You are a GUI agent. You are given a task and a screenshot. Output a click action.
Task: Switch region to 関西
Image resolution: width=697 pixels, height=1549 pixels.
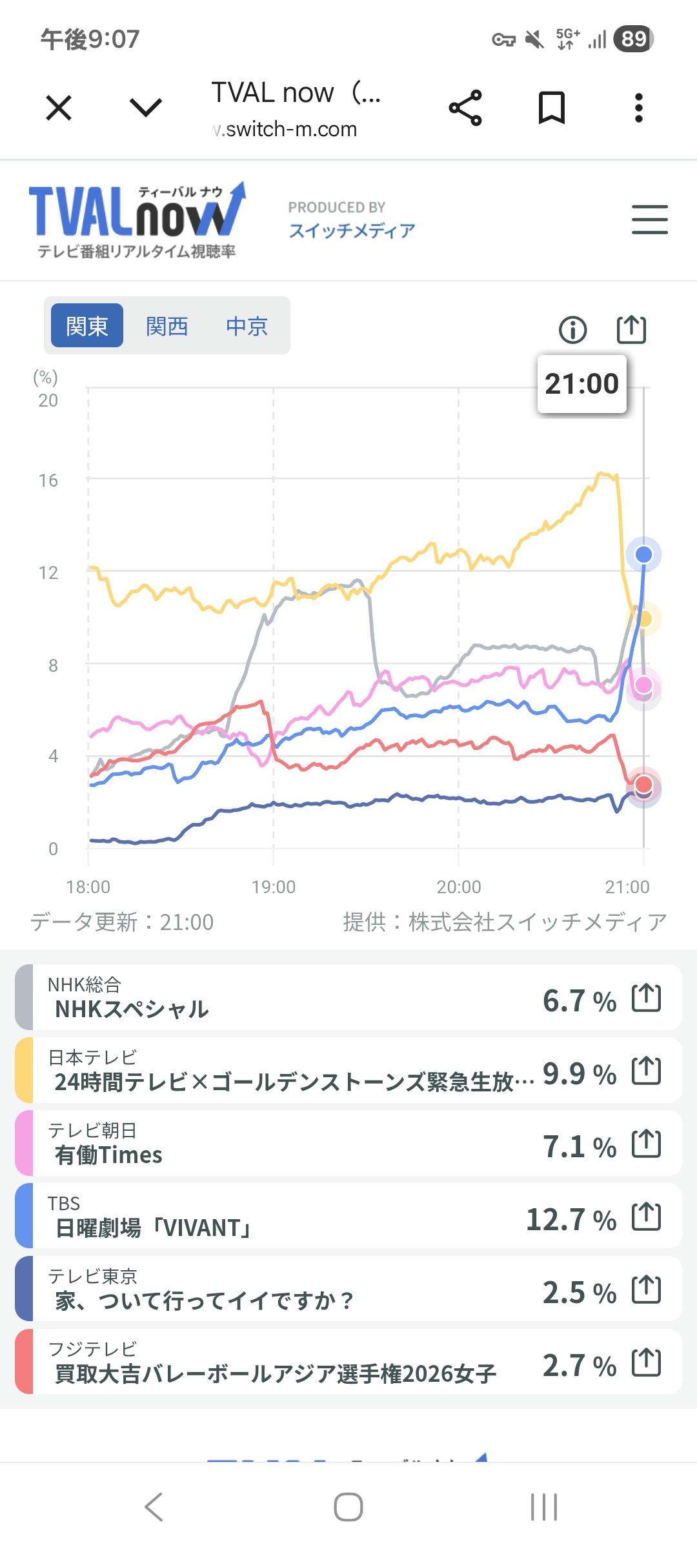(167, 326)
